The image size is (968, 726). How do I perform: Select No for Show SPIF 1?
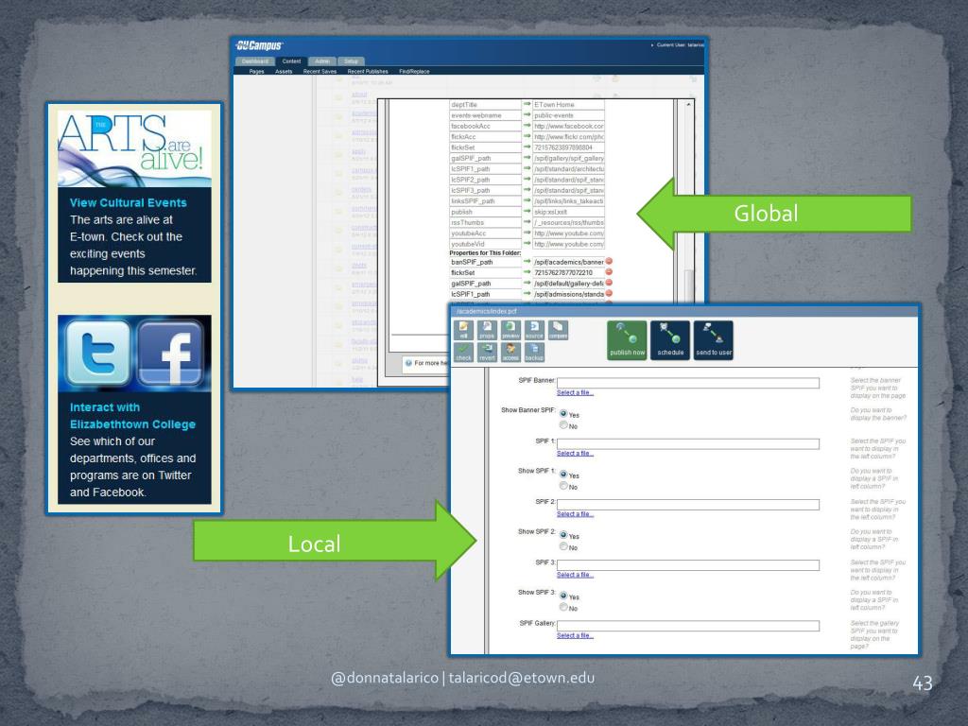pyautogui.click(x=563, y=485)
